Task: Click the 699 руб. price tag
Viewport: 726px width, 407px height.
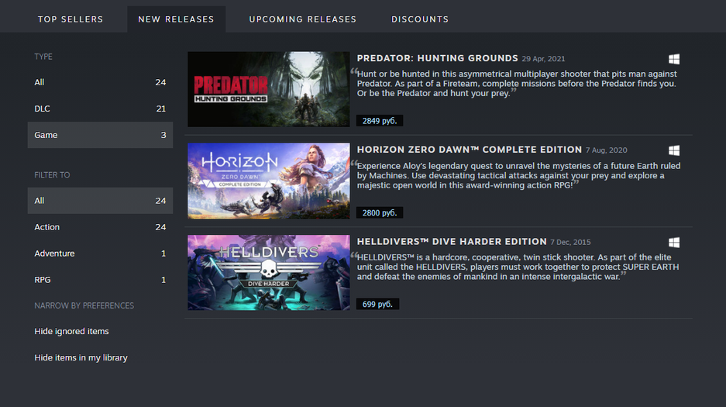Action: (377, 304)
